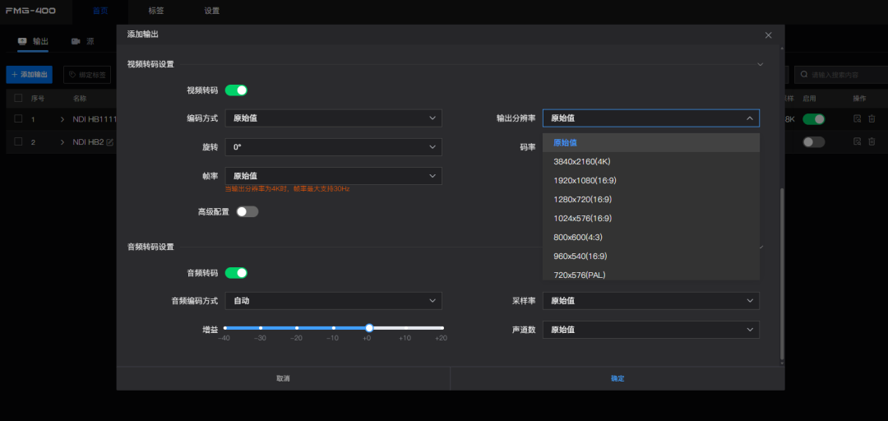888x421 pixels.
Task: Click the 确定 confirm button
Action: pyautogui.click(x=617, y=378)
